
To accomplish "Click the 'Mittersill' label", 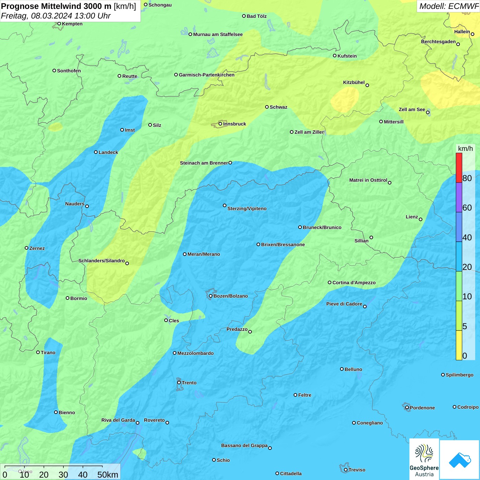I will 394,122.
